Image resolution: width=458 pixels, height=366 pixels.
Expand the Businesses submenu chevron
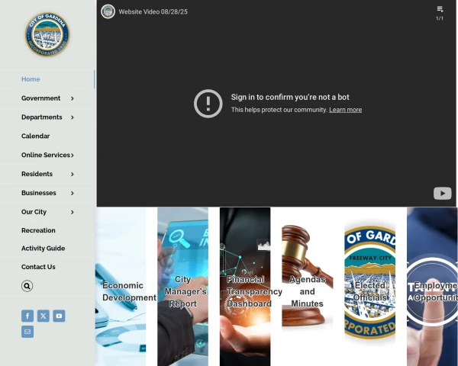click(73, 193)
